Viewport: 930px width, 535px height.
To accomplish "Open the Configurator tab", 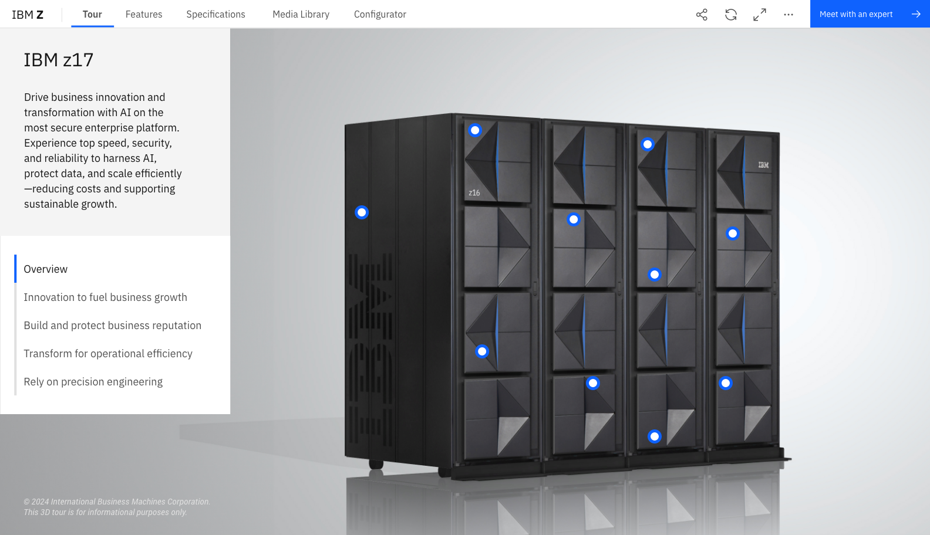I will tap(380, 14).
